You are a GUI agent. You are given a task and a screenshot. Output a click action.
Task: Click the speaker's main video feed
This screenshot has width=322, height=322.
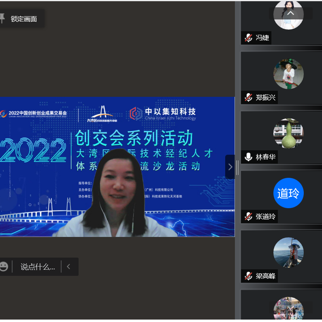click(117, 167)
